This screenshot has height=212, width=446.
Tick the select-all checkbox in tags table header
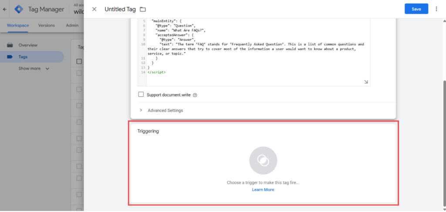coord(79,61)
